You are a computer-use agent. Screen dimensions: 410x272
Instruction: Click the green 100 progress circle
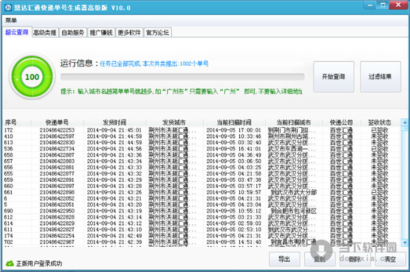click(32, 77)
